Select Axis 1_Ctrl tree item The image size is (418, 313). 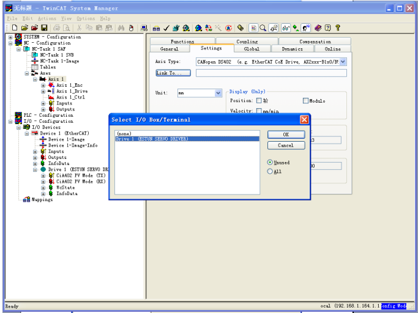70,97
